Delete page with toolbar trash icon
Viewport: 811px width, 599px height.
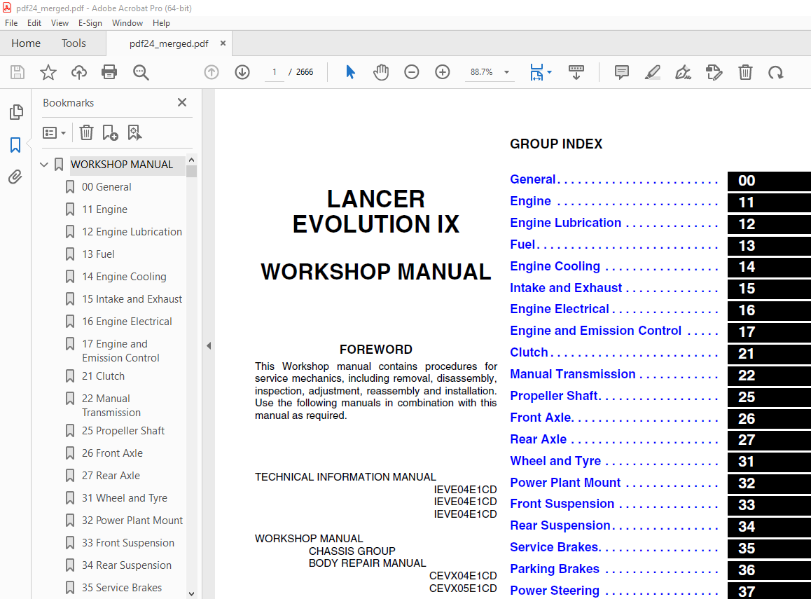(x=745, y=72)
